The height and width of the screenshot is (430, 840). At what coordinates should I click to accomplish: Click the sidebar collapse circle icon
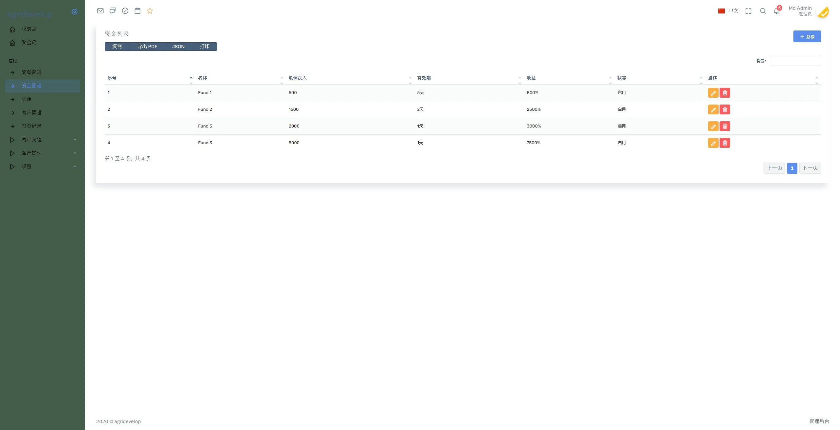tap(75, 12)
